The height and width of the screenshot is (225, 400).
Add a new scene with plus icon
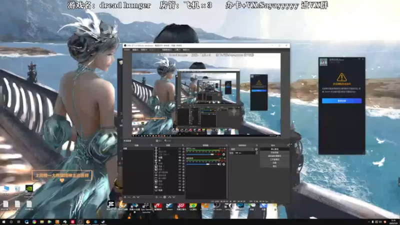125,197
